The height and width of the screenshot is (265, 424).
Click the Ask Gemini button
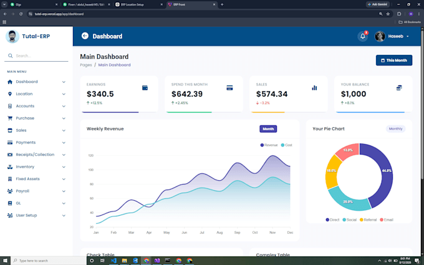[x=378, y=4]
